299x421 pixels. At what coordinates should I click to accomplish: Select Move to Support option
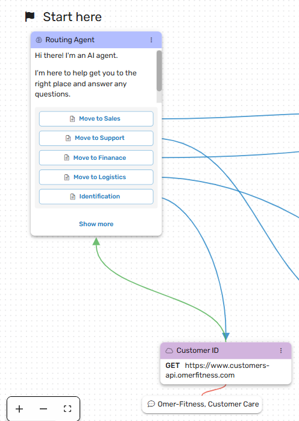click(96, 138)
